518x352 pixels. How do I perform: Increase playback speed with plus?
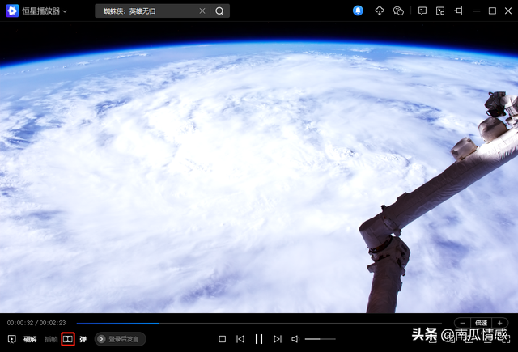pos(500,323)
